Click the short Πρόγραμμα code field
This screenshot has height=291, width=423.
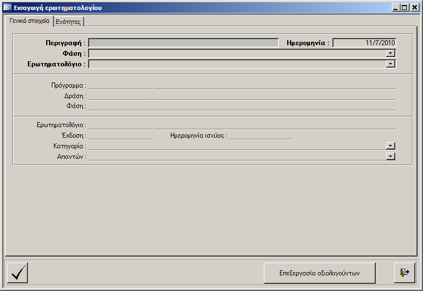(x=120, y=85)
